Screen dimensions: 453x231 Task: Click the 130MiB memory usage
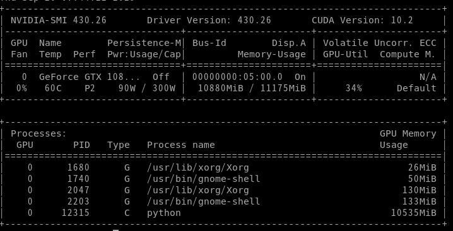419,190
